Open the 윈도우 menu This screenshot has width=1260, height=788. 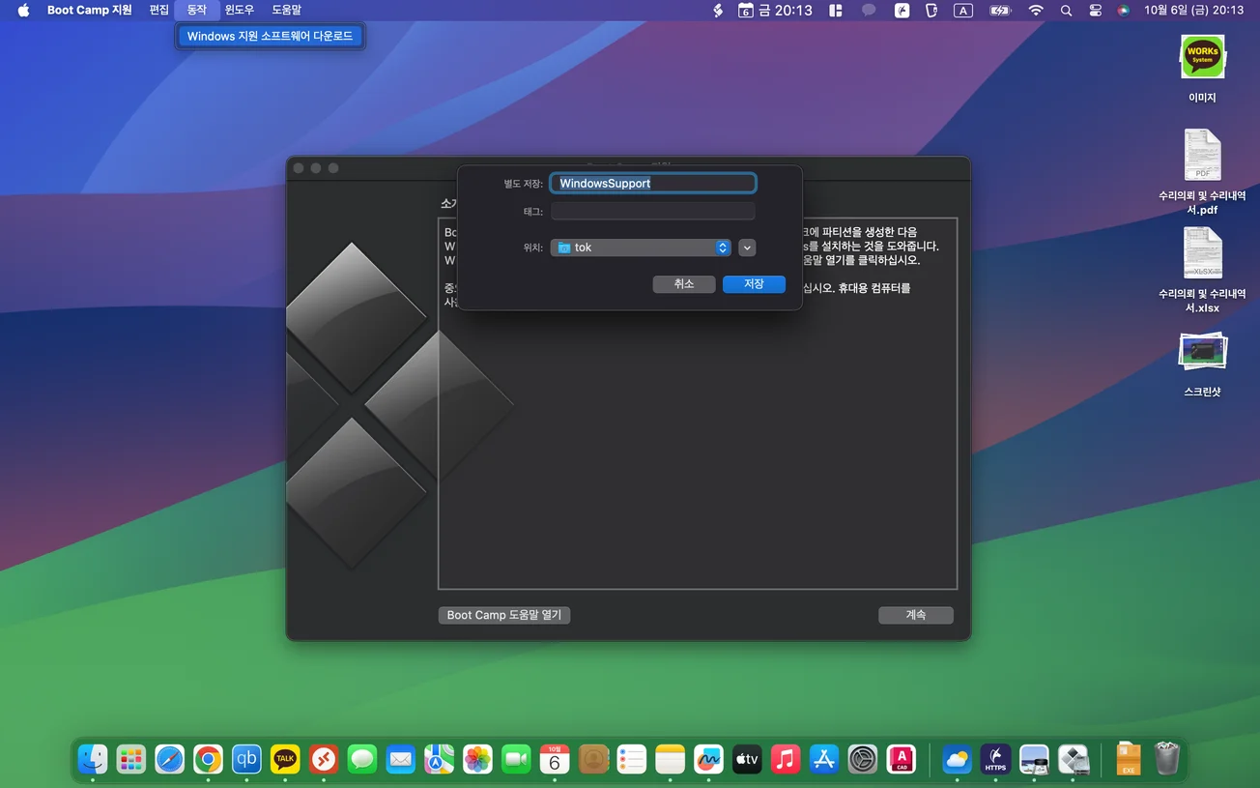point(240,10)
